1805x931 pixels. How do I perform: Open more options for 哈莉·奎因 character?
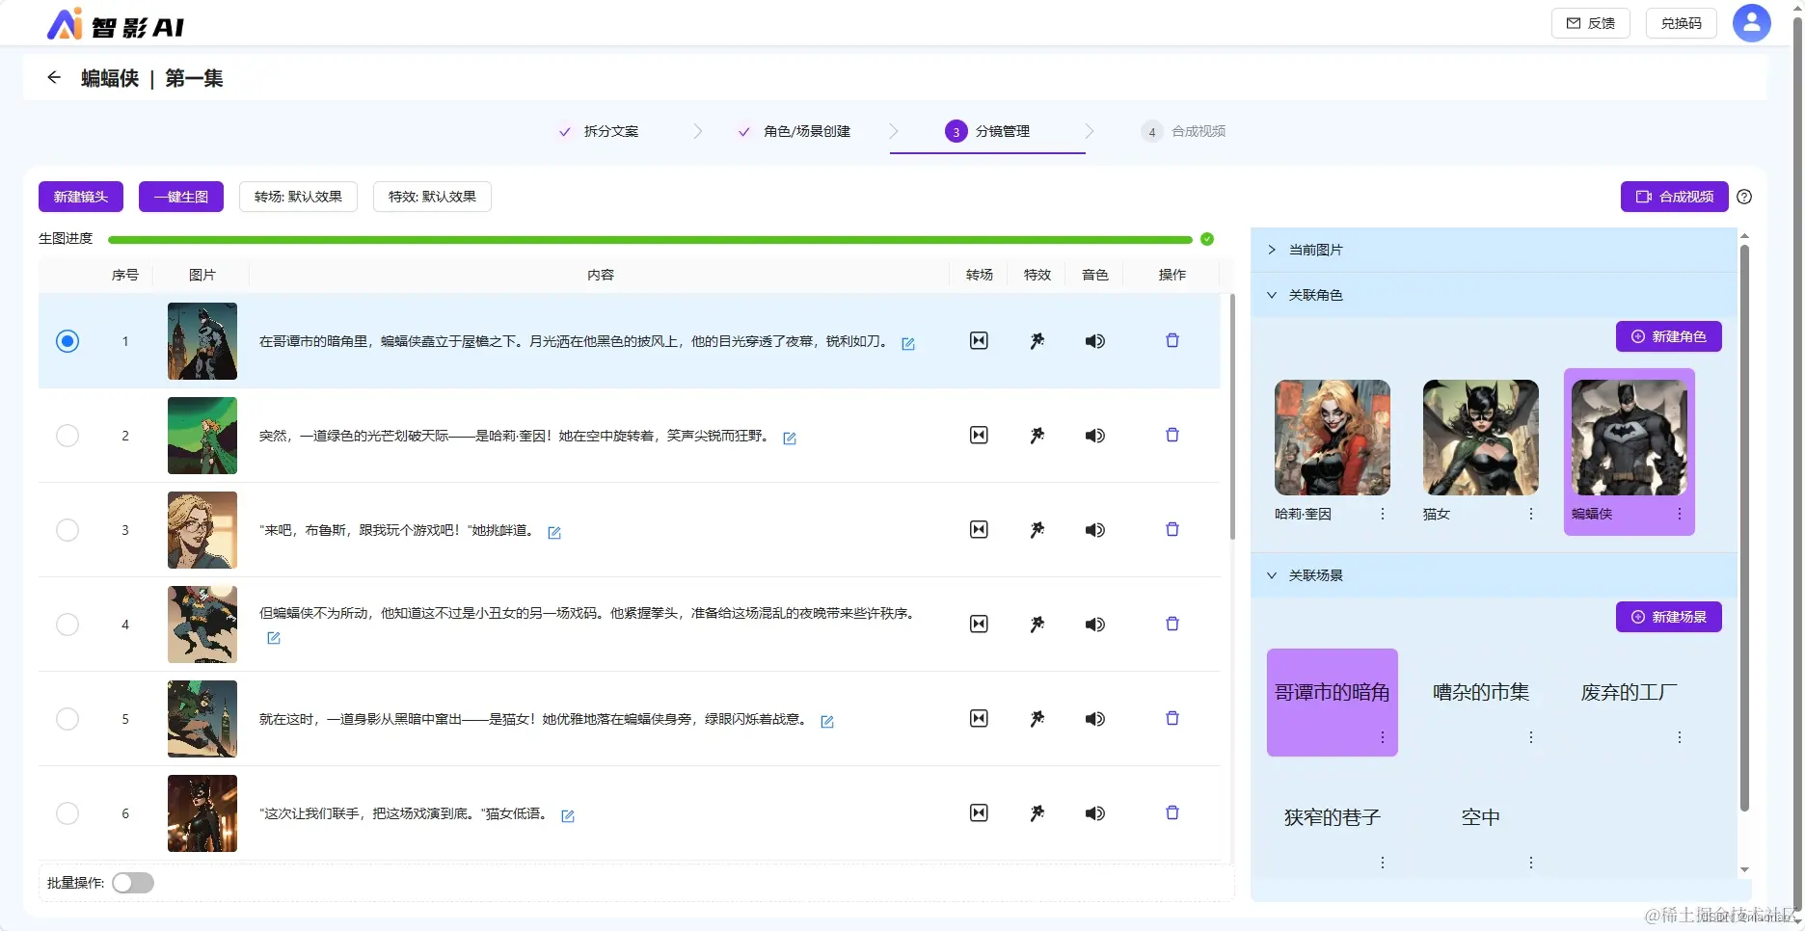pyautogui.click(x=1383, y=514)
